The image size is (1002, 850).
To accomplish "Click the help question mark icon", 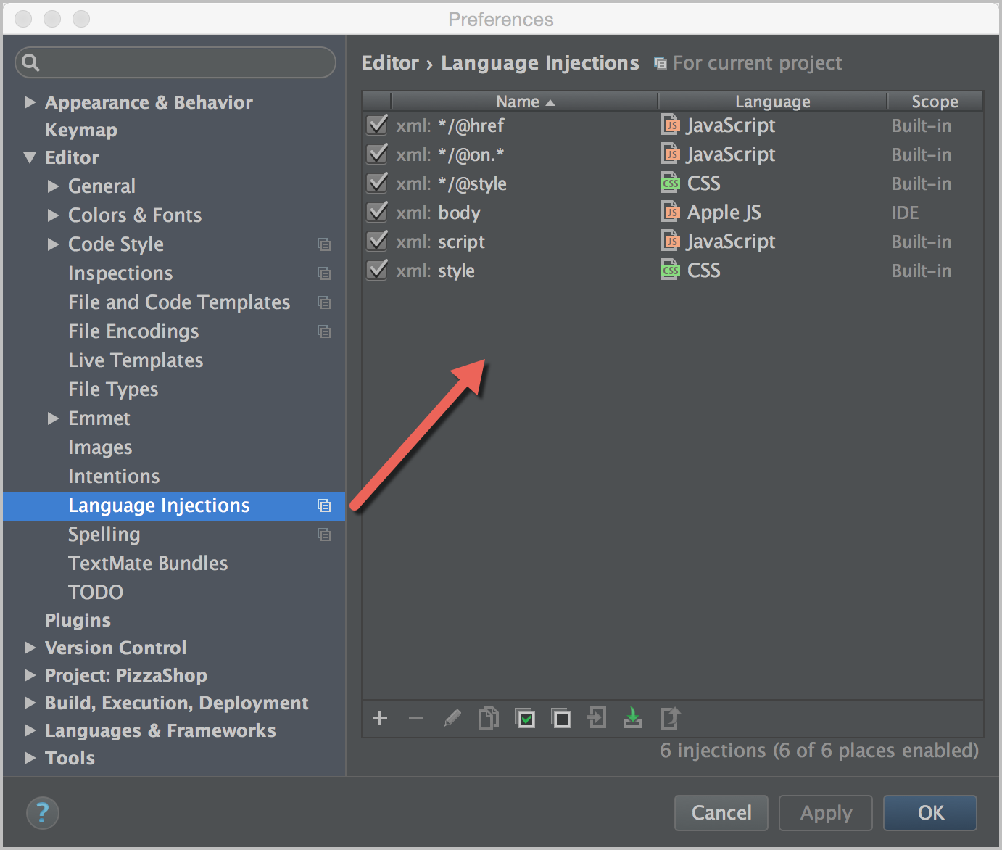I will pyautogui.click(x=42, y=813).
